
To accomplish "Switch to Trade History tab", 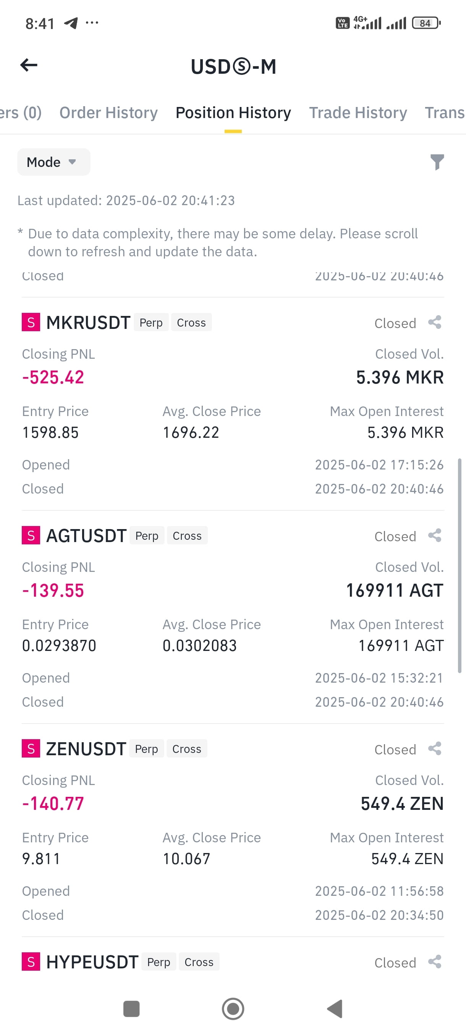I will point(358,113).
